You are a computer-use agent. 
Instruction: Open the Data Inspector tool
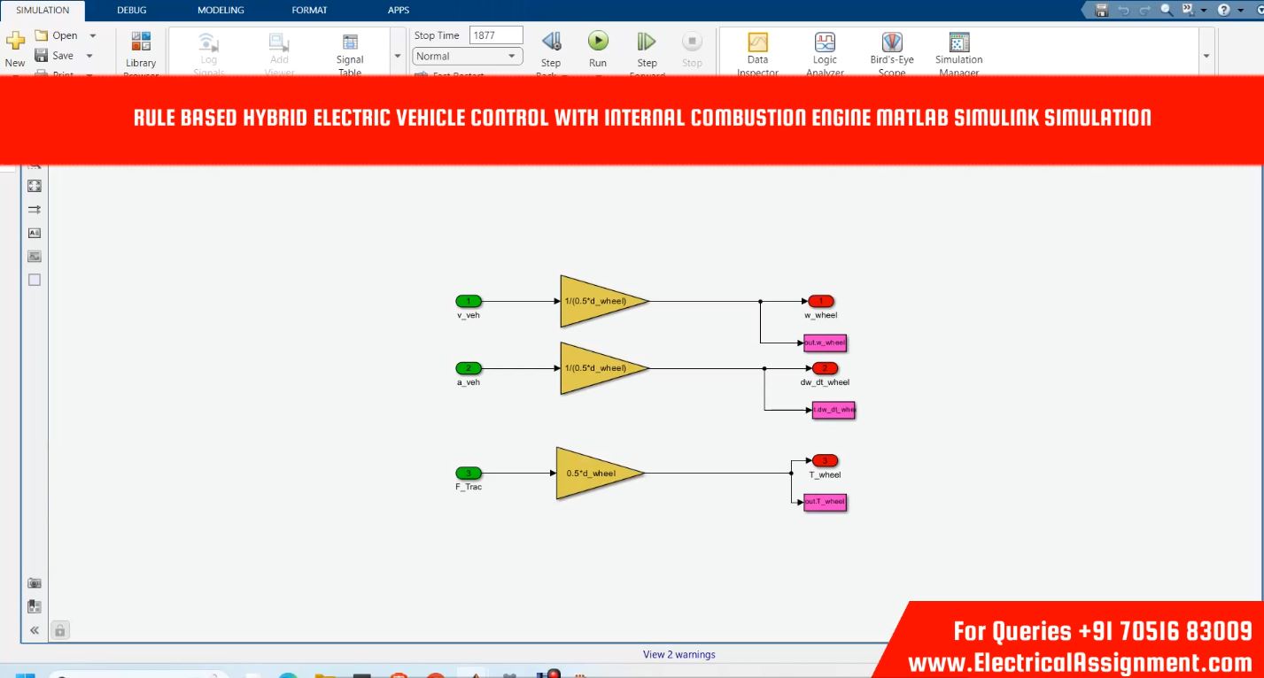click(x=757, y=42)
